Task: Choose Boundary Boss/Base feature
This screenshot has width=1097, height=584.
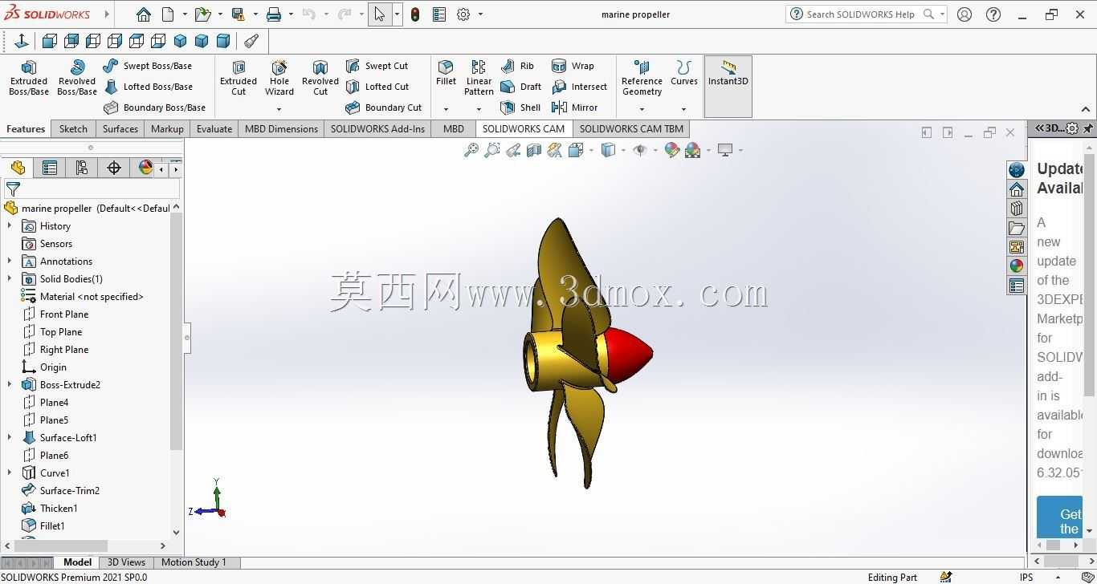Action: point(154,107)
